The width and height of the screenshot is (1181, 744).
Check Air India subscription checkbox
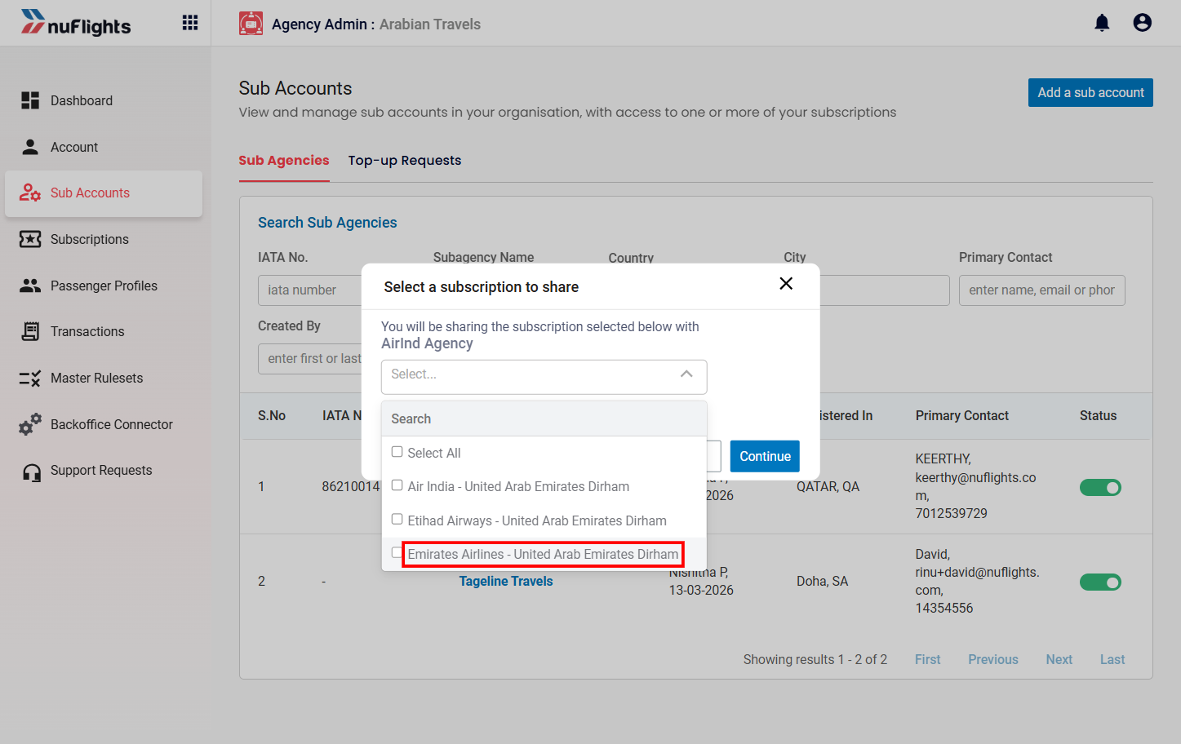click(397, 485)
